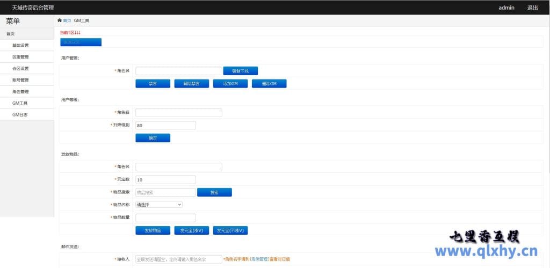550x268 pixels.
Task: Go to 区服管理 in the sidebar
Action: tap(20, 57)
